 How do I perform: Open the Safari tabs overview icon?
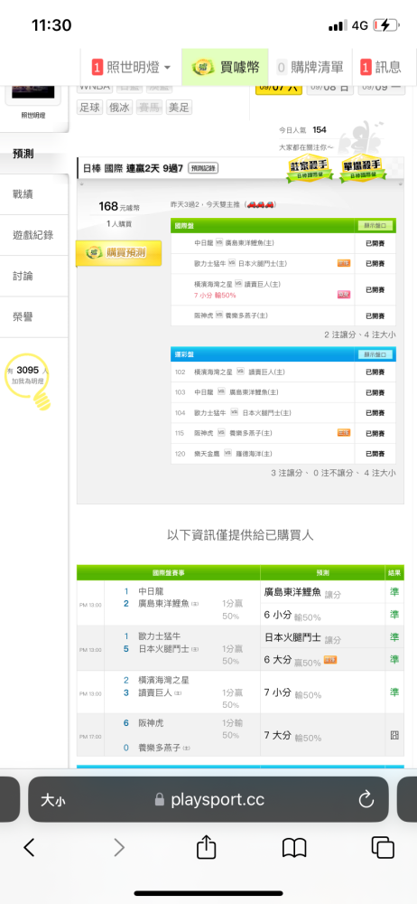(x=383, y=847)
